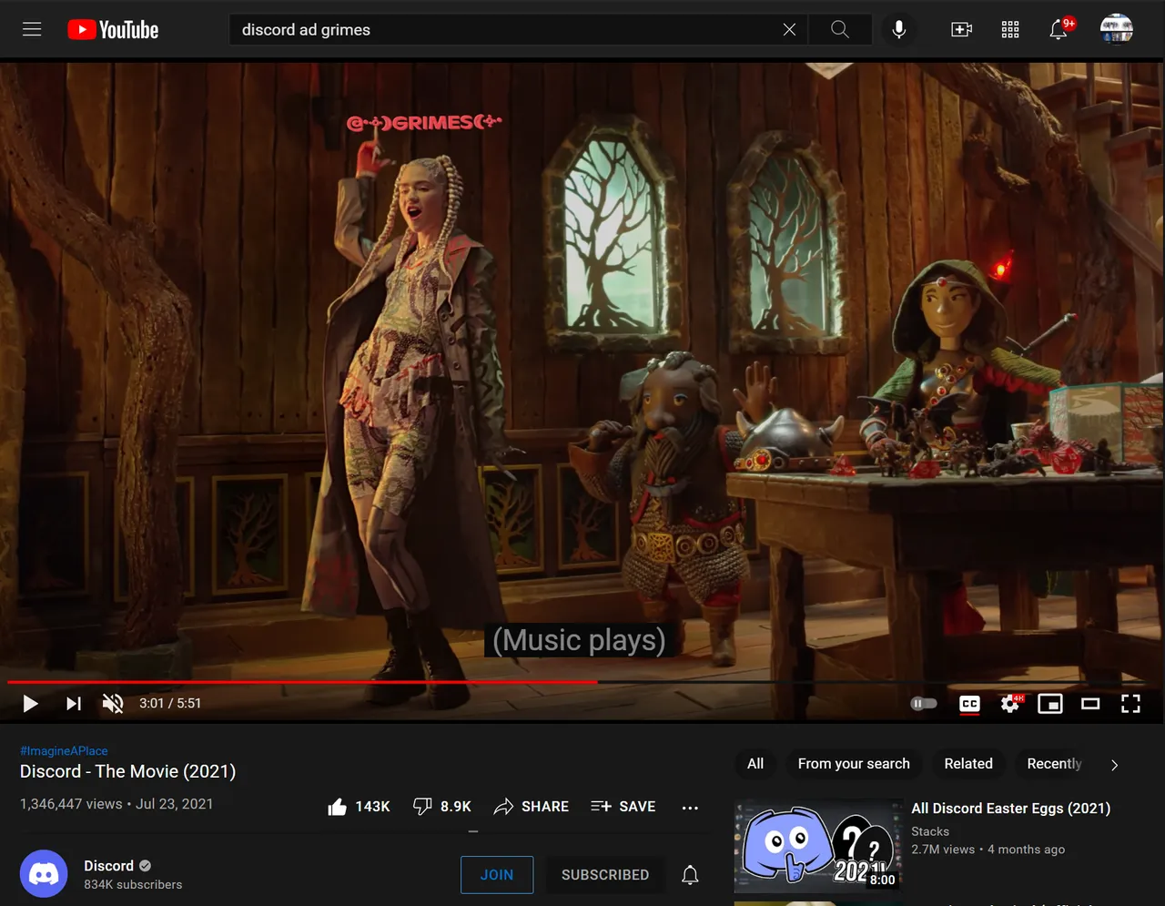Go to YouTube home via logo
Screen dimensions: 1165x906
(x=113, y=30)
